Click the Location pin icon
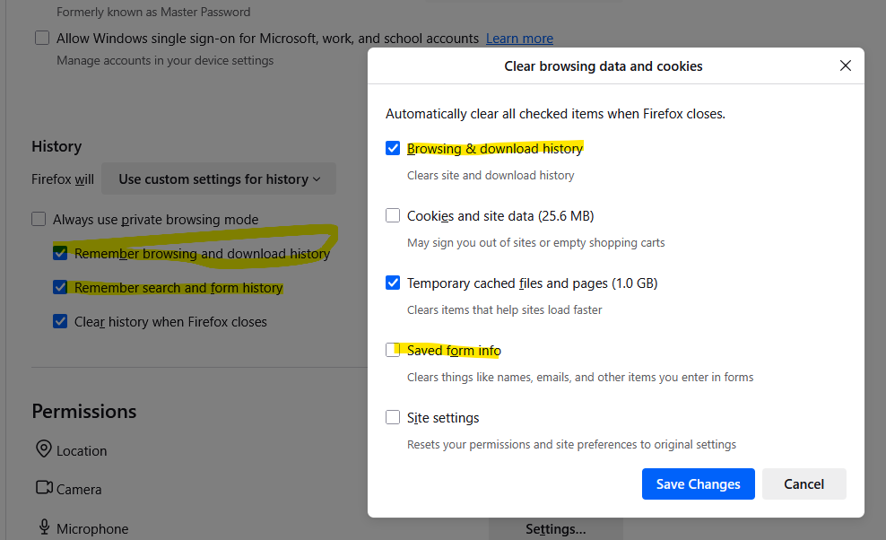This screenshot has width=886, height=540. [x=44, y=449]
